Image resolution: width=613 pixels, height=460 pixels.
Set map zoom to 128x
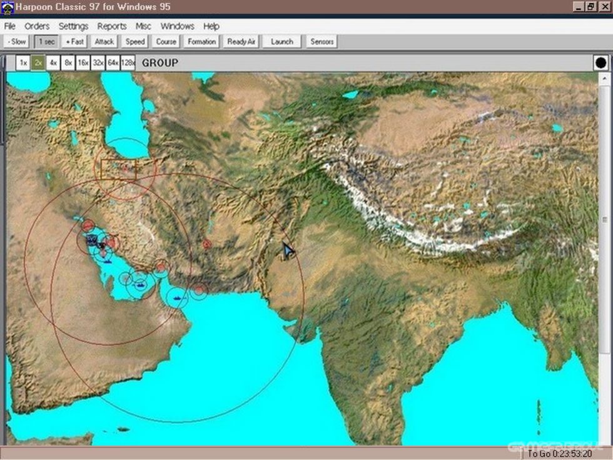(128, 63)
